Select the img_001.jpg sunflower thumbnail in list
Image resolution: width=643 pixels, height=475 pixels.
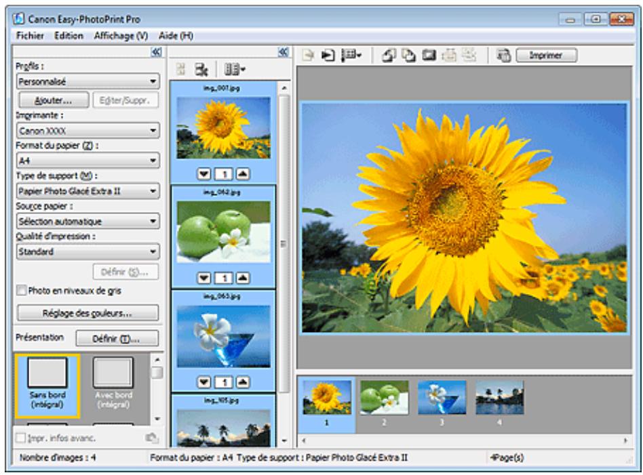pos(224,127)
